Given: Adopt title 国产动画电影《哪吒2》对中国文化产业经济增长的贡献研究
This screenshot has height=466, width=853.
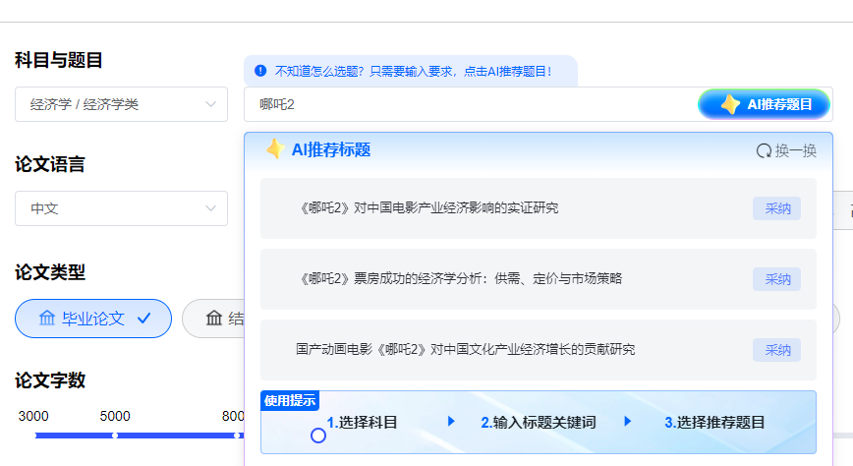Looking at the screenshot, I should [x=776, y=350].
